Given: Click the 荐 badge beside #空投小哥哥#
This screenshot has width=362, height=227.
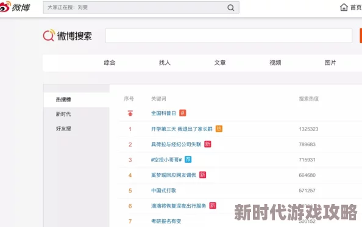Looking at the screenshot, I should (x=188, y=160).
